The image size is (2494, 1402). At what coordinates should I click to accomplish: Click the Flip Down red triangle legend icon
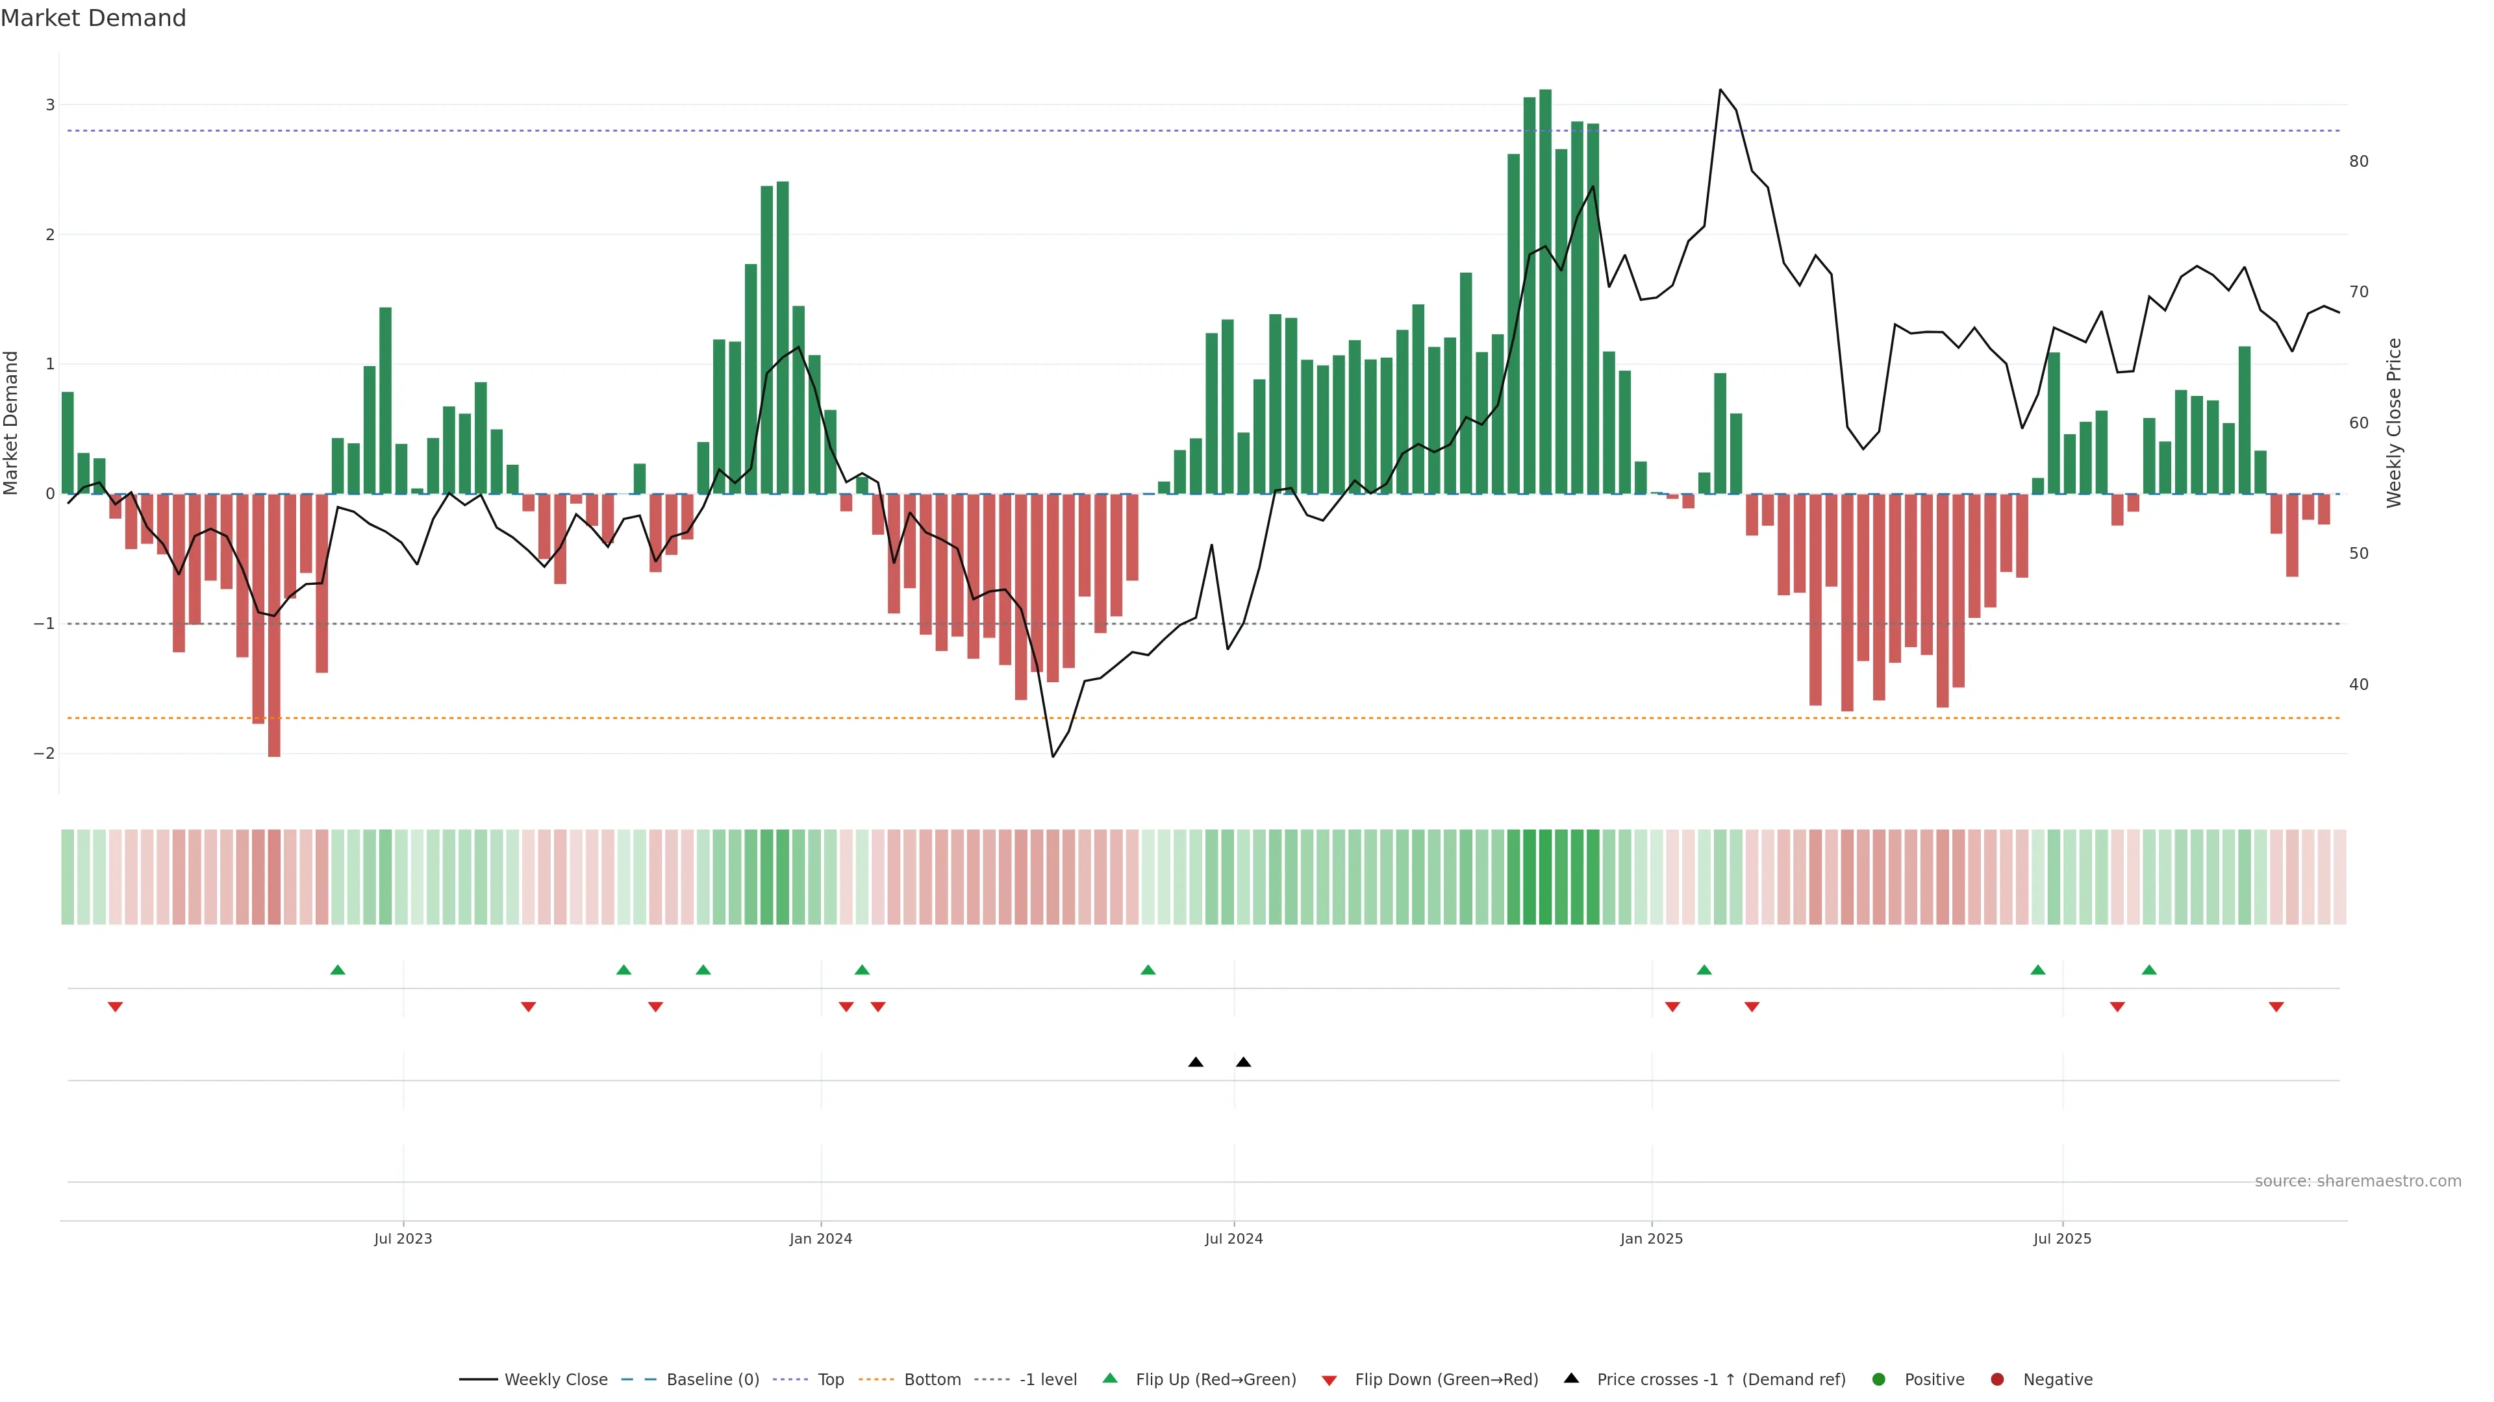1329,1380
